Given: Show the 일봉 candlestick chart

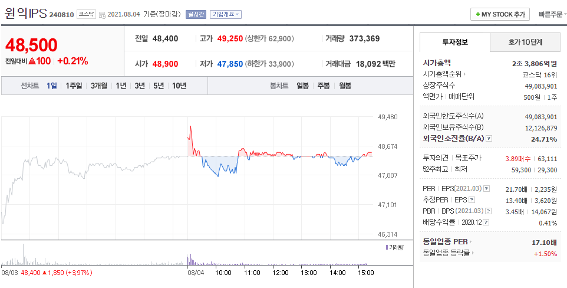Looking at the screenshot, I should pos(303,86).
